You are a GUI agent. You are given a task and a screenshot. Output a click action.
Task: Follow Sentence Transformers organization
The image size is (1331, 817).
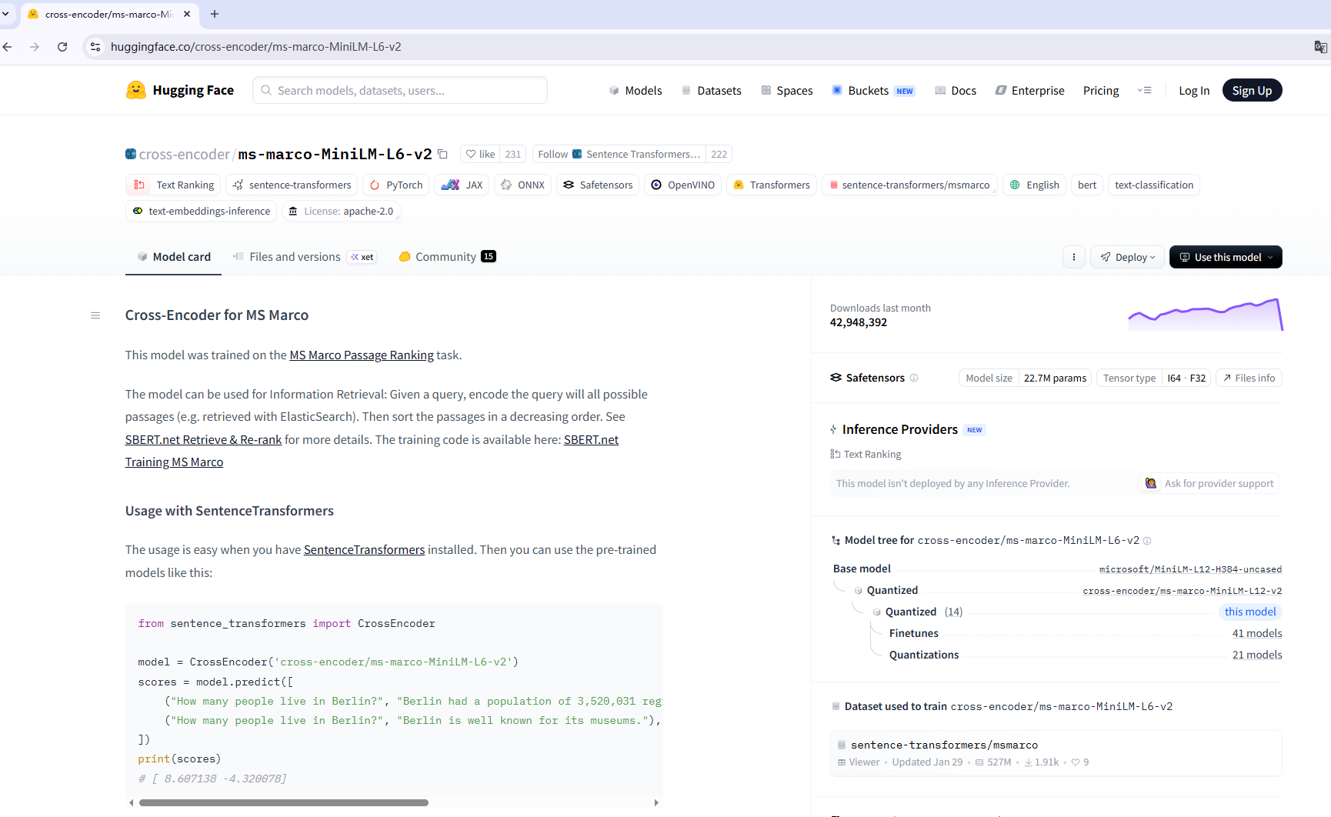point(619,154)
